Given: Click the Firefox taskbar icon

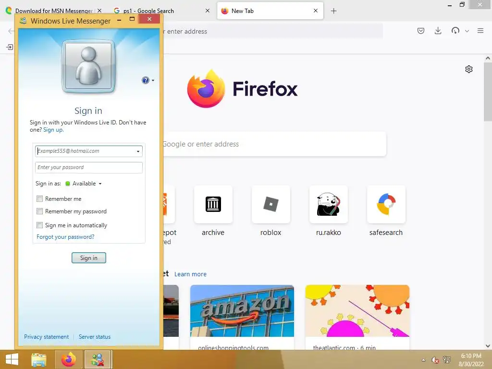Looking at the screenshot, I should [x=69, y=359].
